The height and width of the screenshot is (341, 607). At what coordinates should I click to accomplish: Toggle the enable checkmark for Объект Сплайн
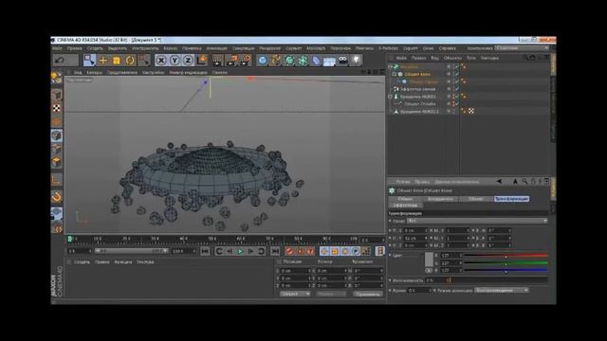(456, 104)
